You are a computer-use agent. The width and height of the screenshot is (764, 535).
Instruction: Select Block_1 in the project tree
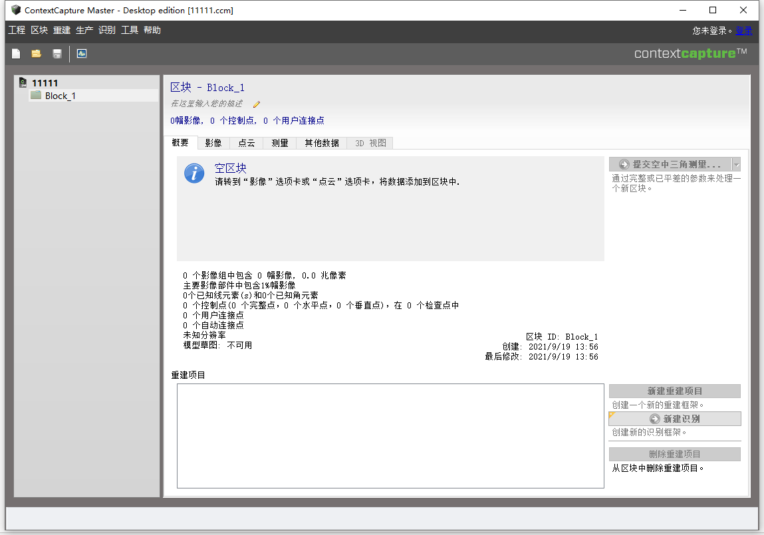pos(61,96)
